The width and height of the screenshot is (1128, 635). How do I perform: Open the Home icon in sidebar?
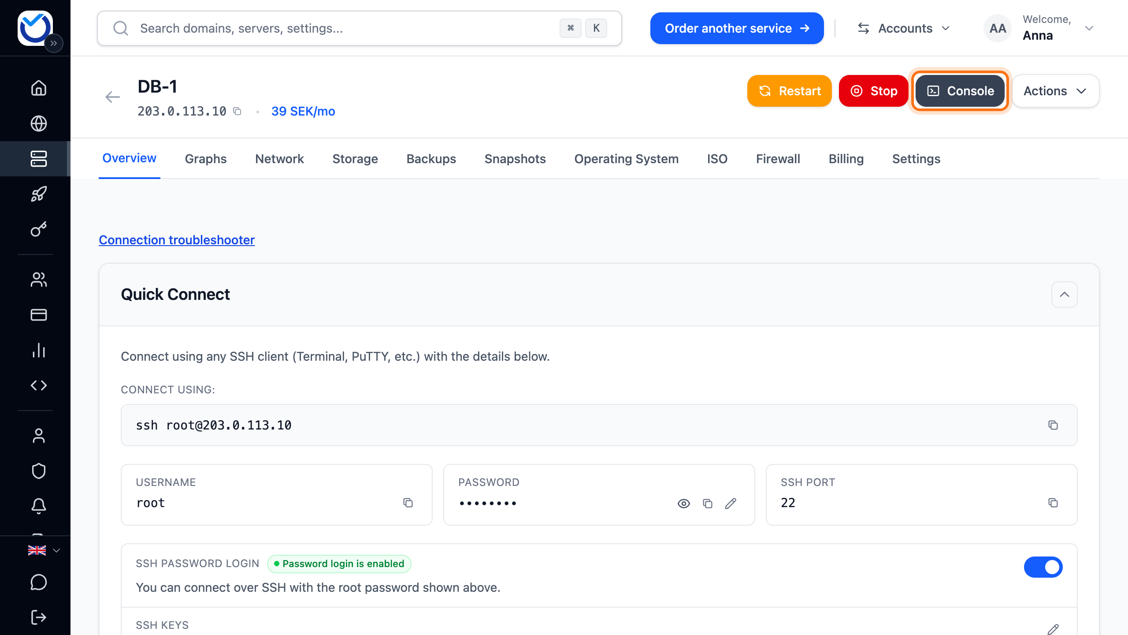click(39, 88)
